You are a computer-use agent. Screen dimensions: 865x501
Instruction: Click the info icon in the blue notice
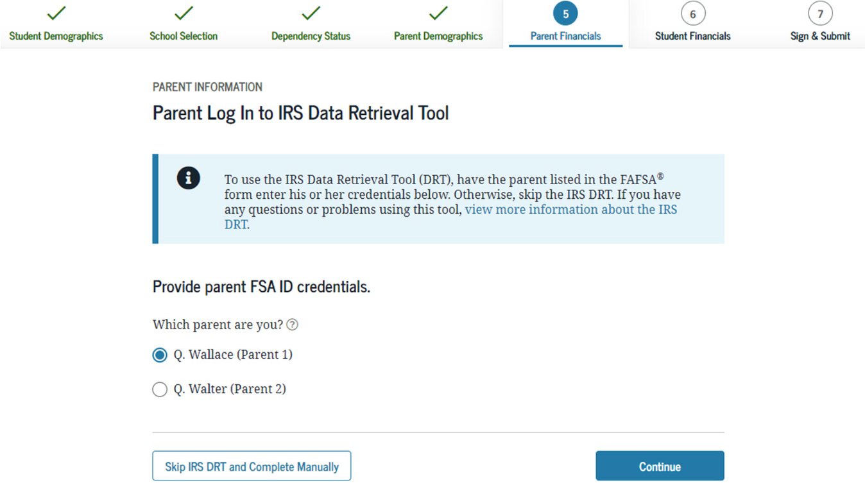pos(188,178)
